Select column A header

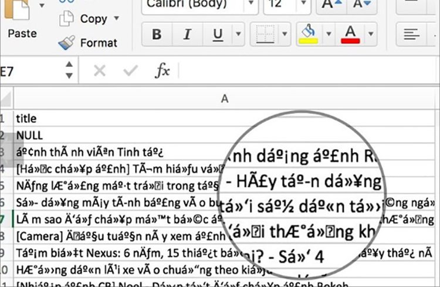tap(225, 99)
